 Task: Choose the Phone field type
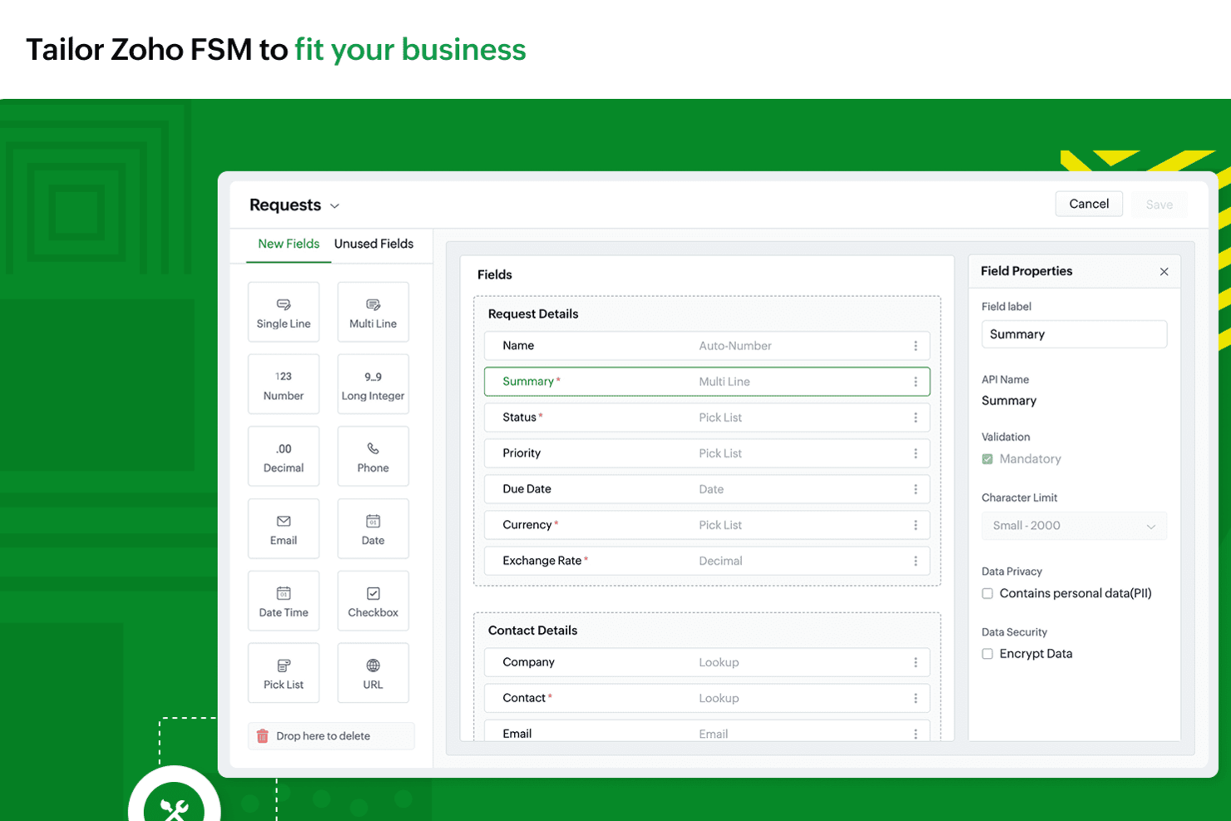(x=373, y=456)
